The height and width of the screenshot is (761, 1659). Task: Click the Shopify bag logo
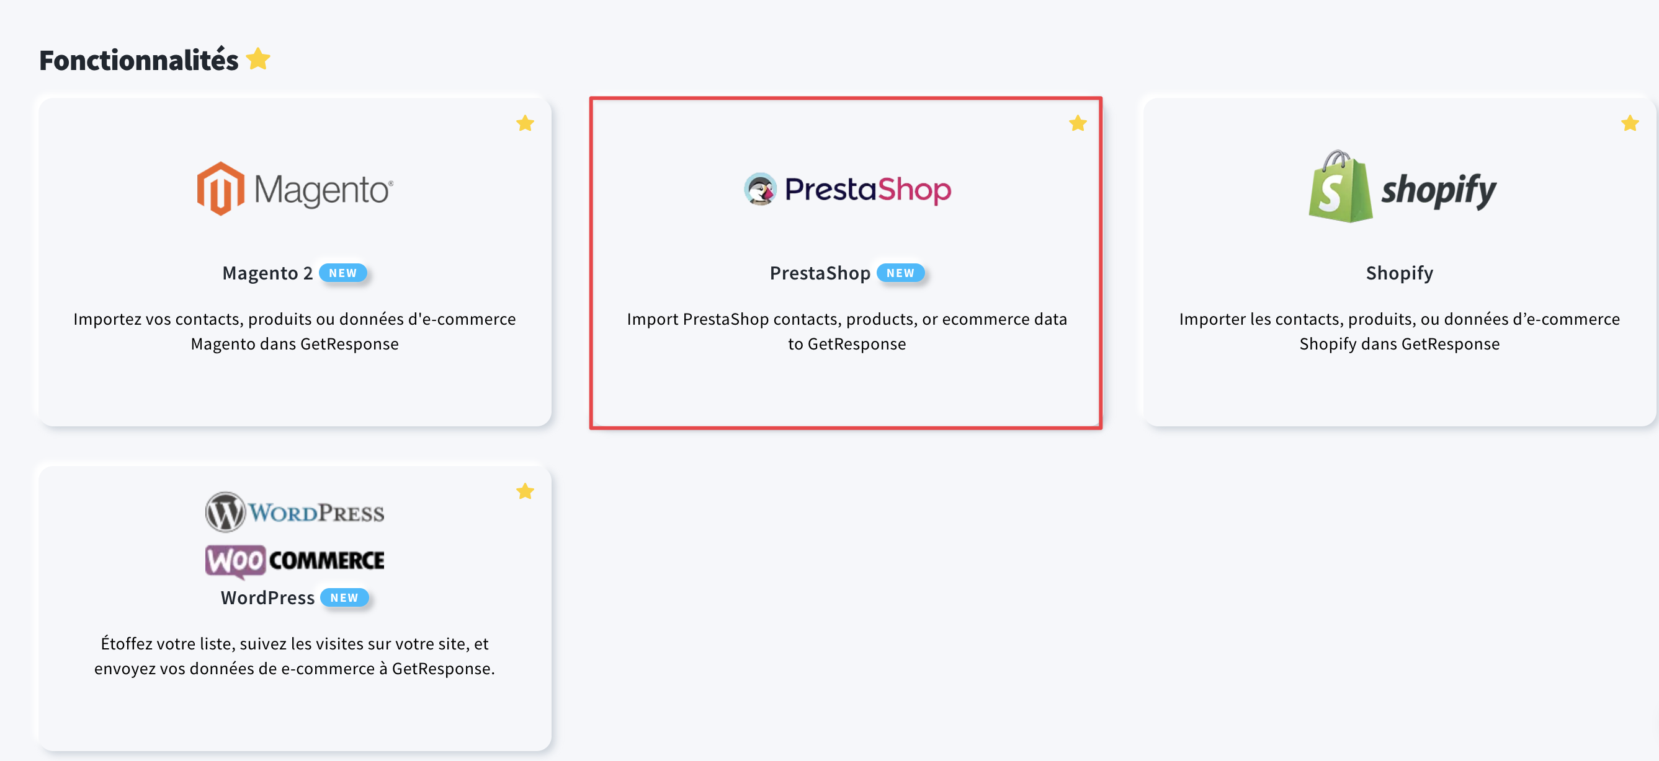(x=1340, y=187)
